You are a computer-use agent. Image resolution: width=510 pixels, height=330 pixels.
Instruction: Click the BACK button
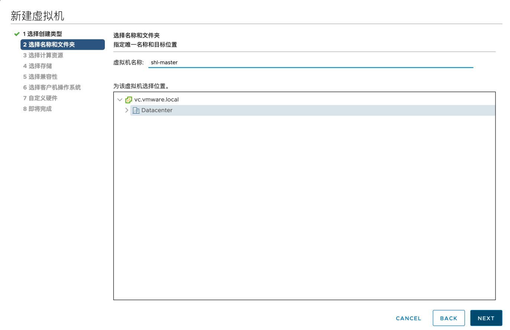pyautogui.click(x=449, y=318)
